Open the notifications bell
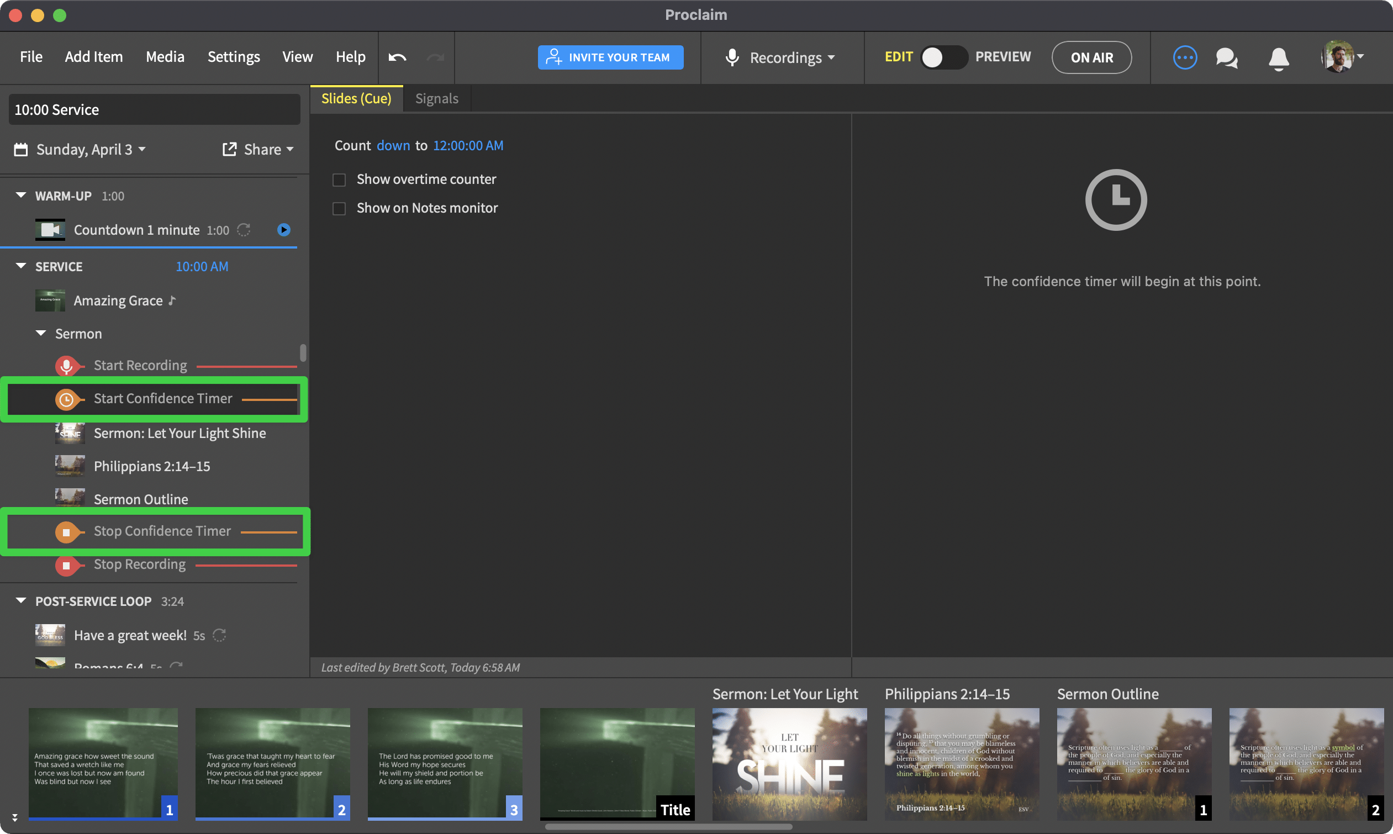The height and width of the screenshot is (834, 1393). [1278, 58]
